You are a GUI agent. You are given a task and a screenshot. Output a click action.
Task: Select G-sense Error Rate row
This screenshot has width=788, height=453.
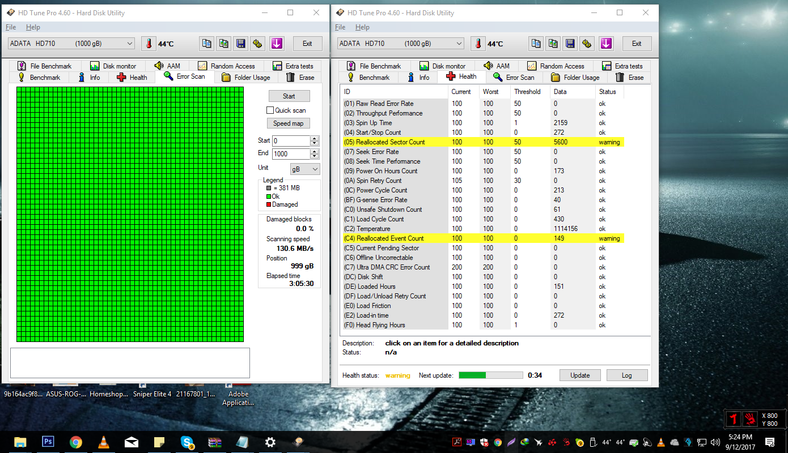[x=483, y=200]
